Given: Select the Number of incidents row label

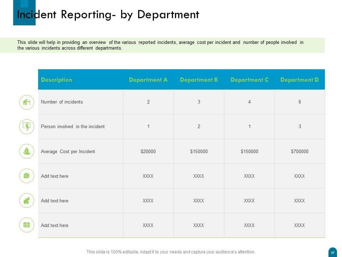Looking at the screenshot, I should point(62,102).
